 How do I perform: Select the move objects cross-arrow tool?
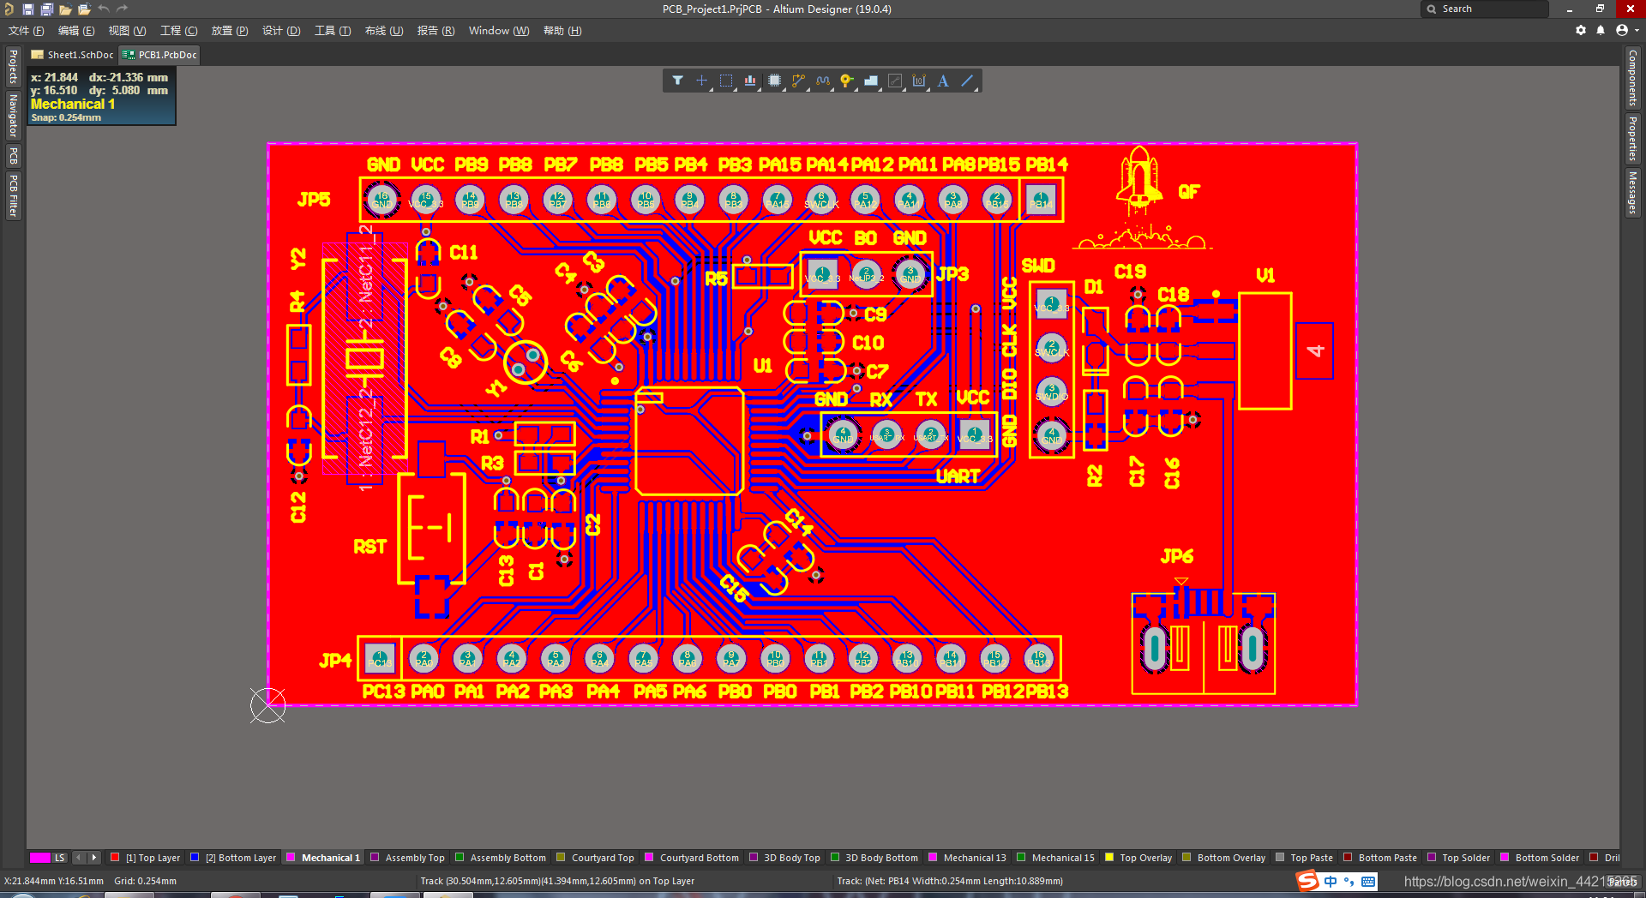701,81
